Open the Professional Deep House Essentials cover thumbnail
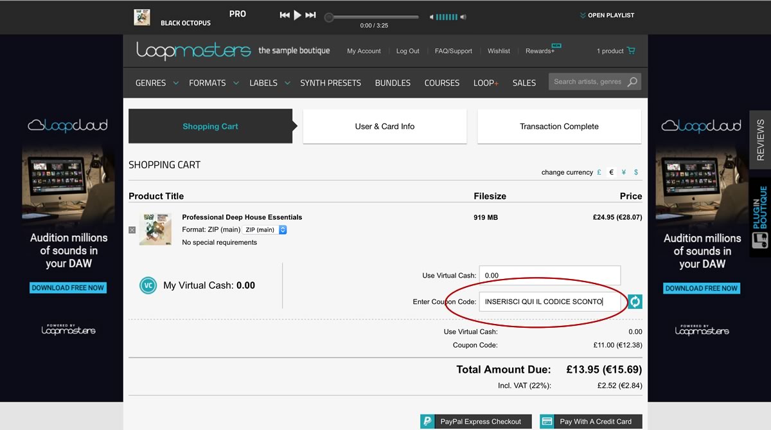 pos(155,229)
